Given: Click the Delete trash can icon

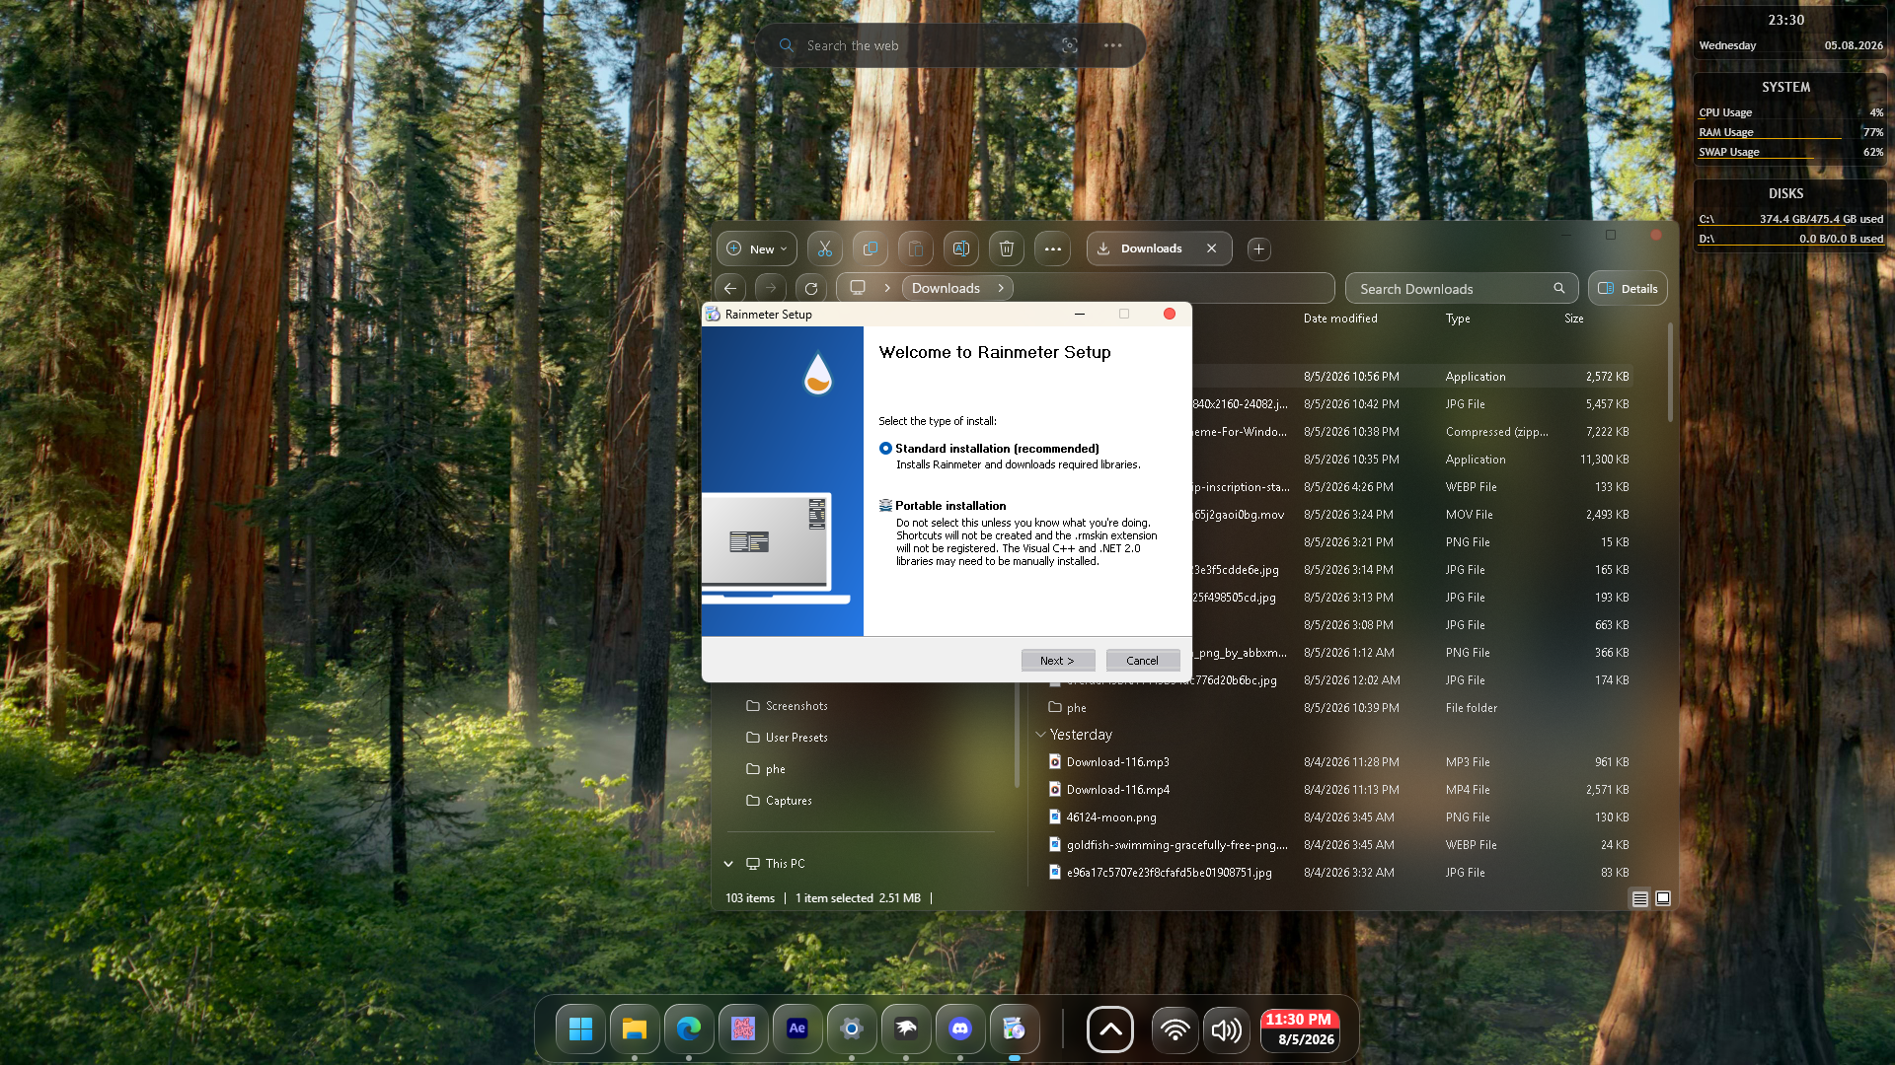Looking at the screenshot, I should 1007,248.
